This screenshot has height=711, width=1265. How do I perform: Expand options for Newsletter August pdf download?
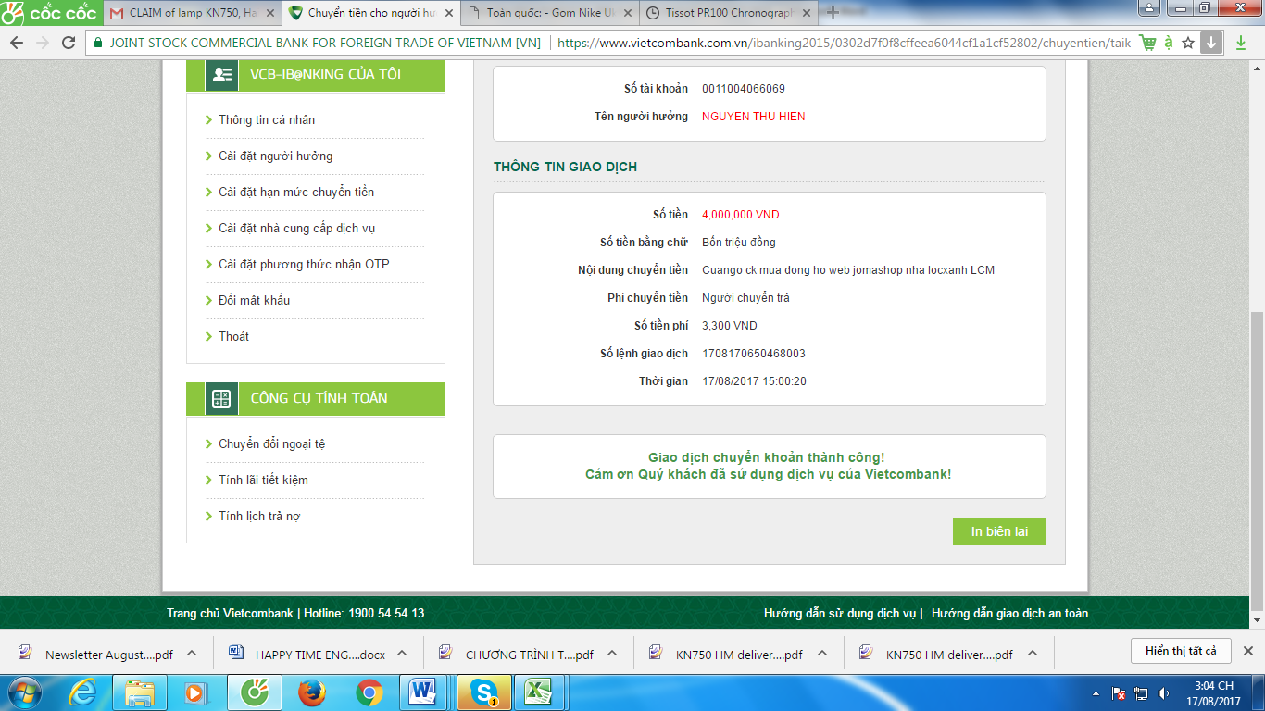(192, 654)
